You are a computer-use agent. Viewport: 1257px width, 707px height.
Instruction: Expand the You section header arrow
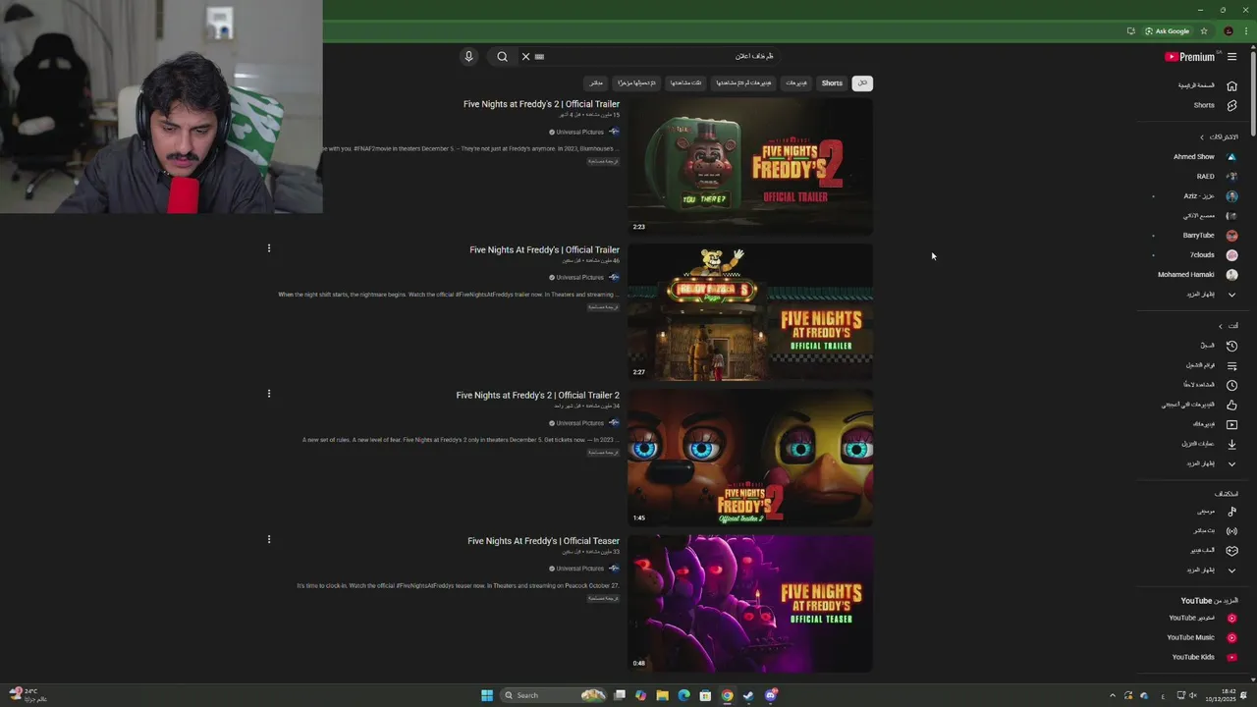click(1221, 326)
